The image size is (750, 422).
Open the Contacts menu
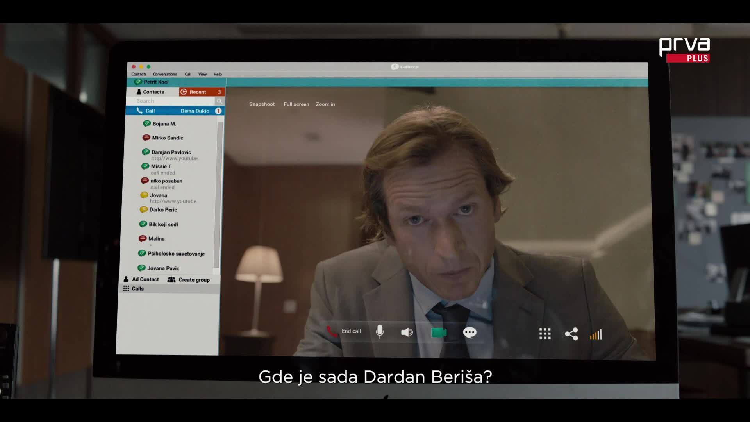tap(139, 74)
